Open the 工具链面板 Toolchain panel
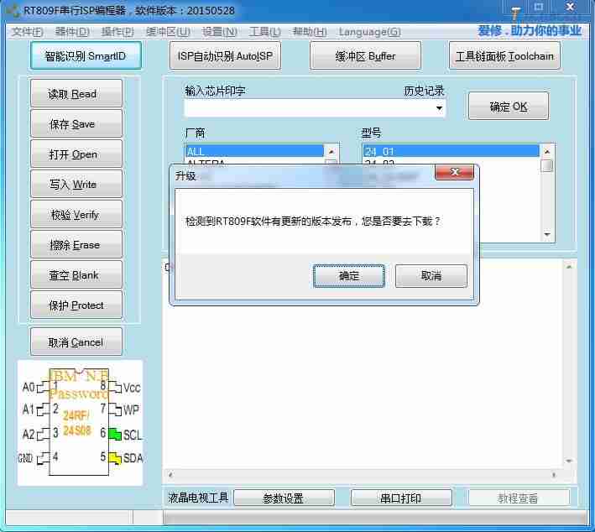 click(504, 56)
